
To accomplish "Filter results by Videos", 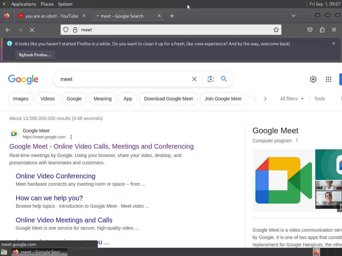I will [47, 99].
